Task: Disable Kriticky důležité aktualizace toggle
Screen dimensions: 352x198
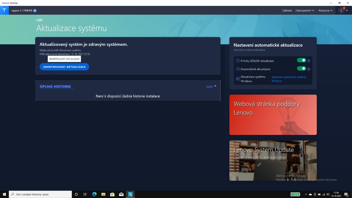Action: pos(301,60)
